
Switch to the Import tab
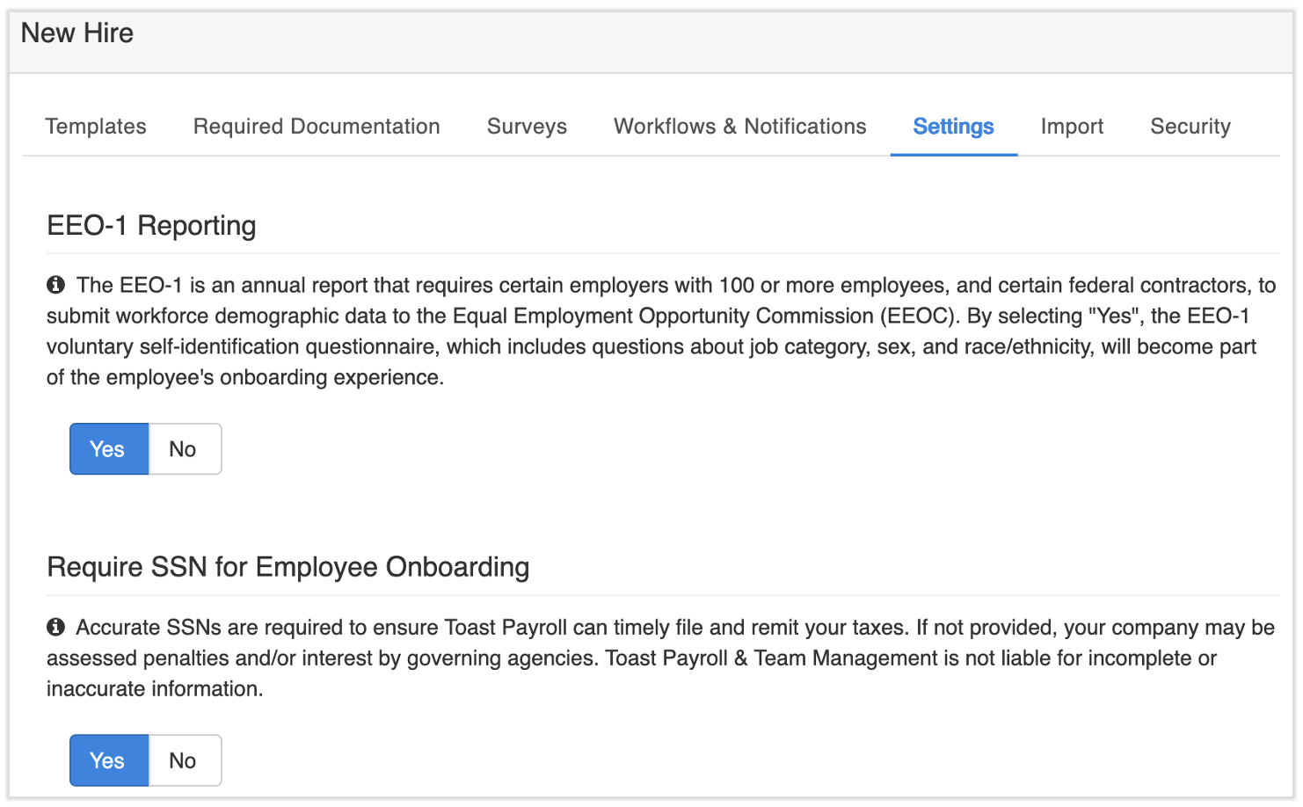(x=1072, y=126)
